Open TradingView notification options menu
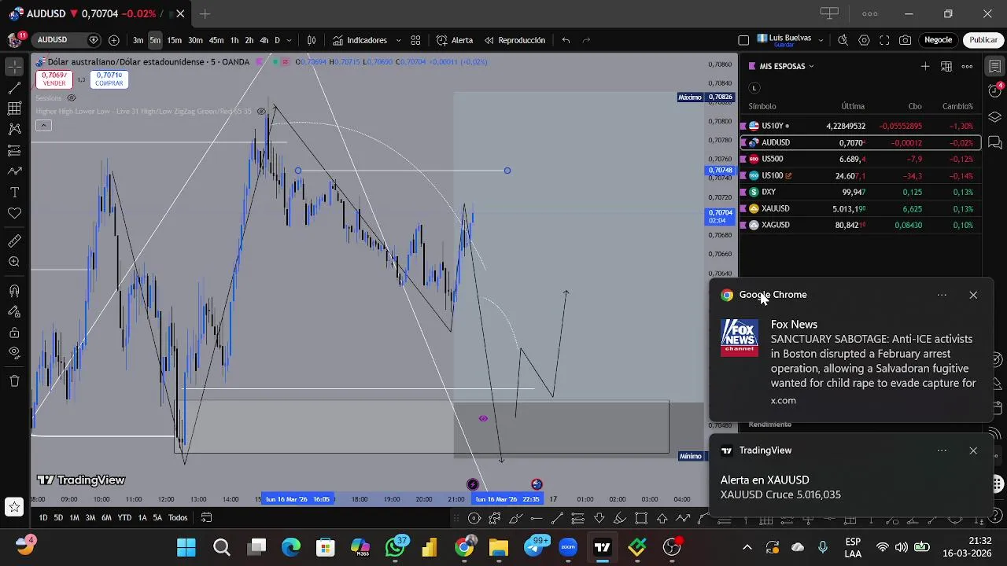 point(942,450)
